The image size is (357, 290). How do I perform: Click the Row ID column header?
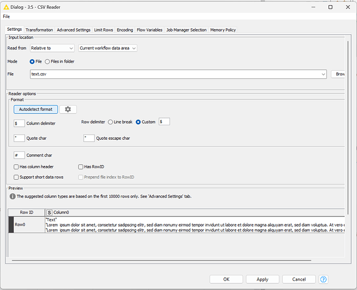(x=27, y=212)
